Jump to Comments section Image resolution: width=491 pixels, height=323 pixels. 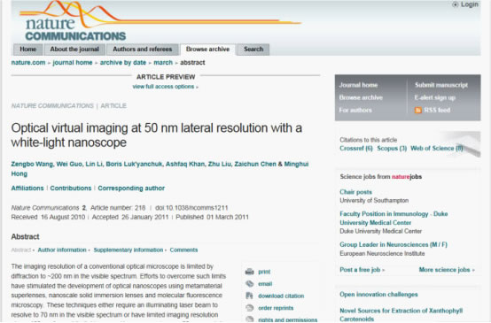point(183,250)
